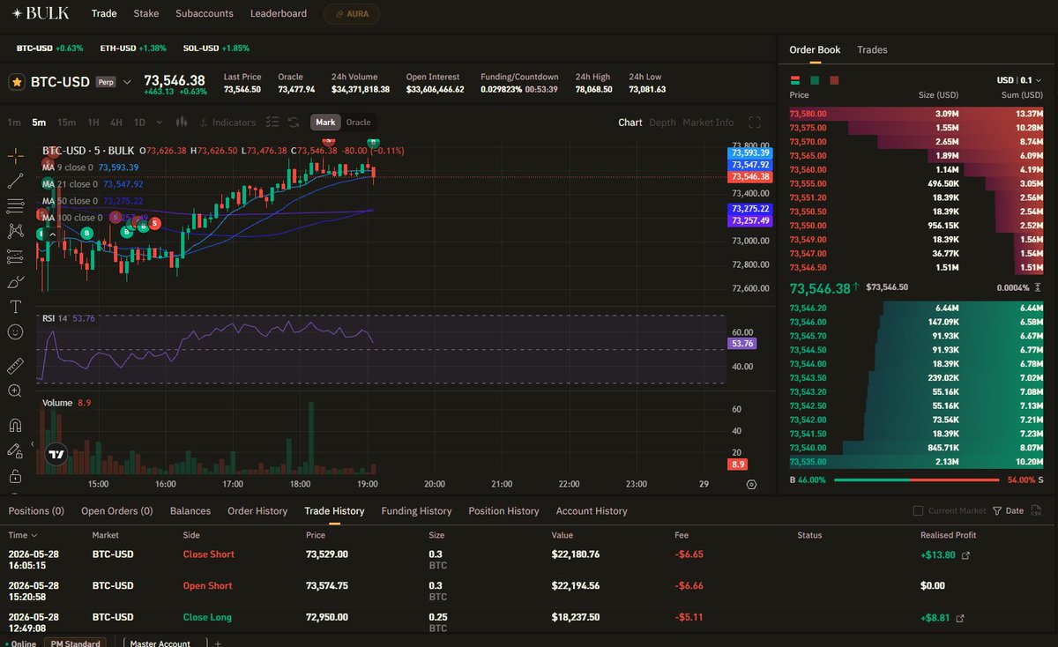Click the AURA button

(352, 13)
